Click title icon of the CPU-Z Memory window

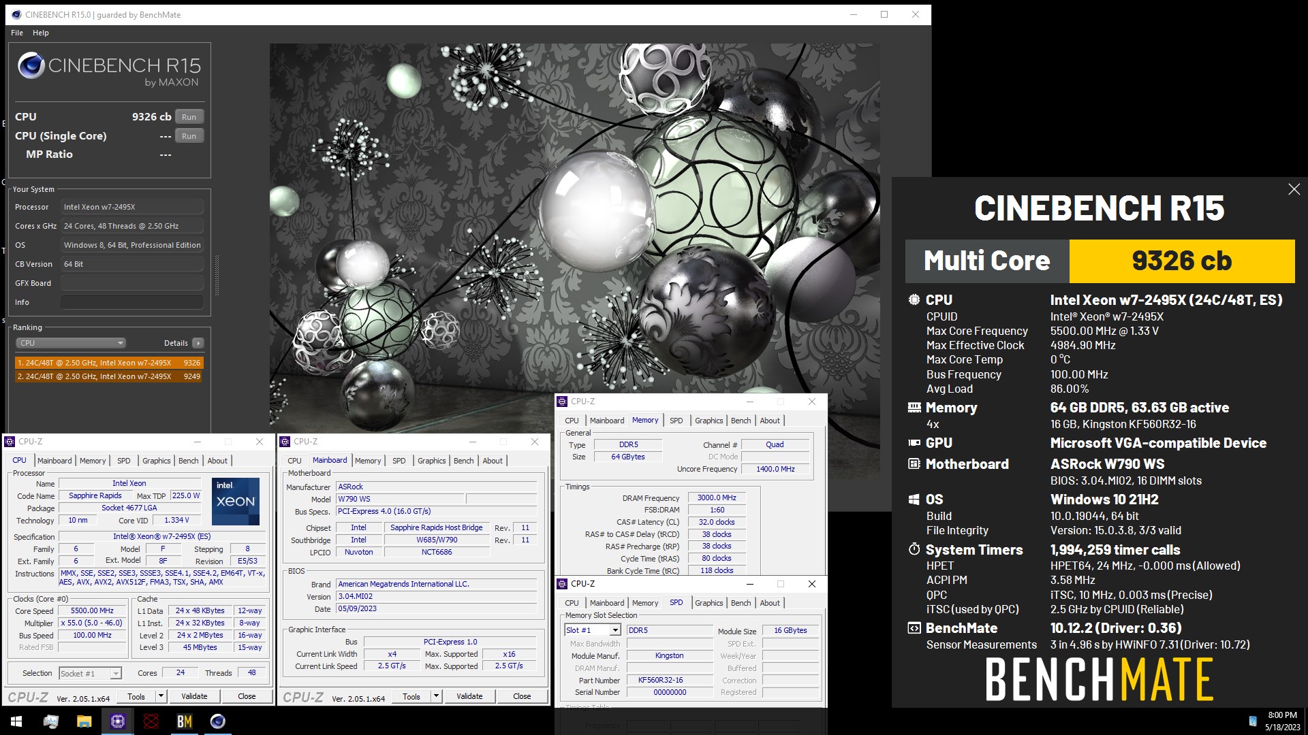point(563,402)
